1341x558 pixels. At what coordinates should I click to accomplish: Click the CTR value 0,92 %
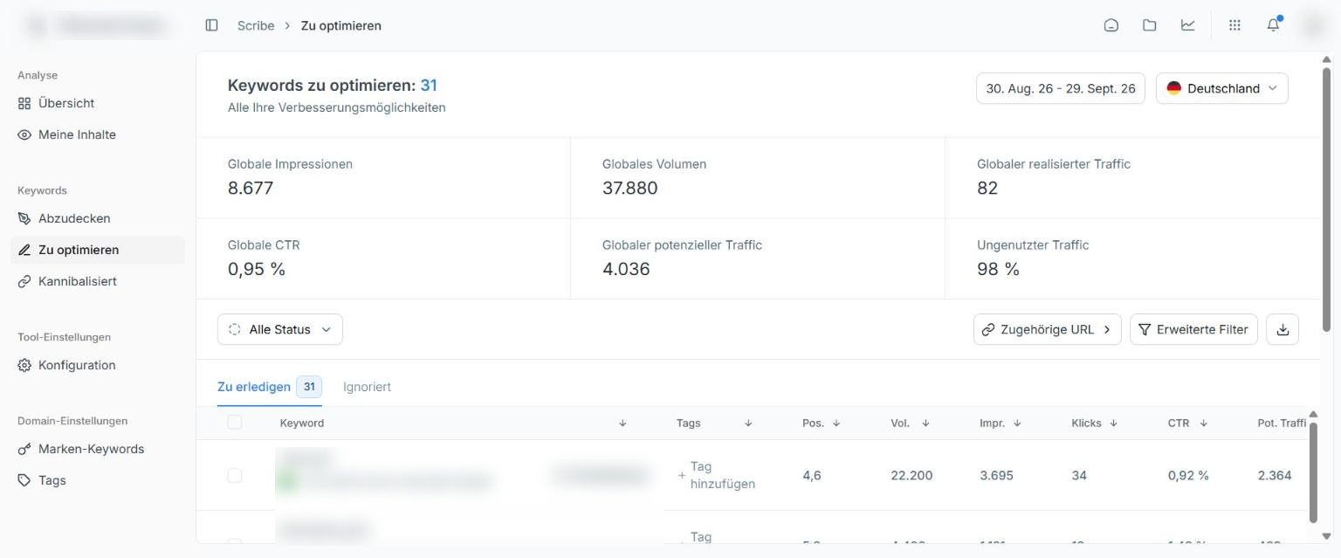point(1188,475)
